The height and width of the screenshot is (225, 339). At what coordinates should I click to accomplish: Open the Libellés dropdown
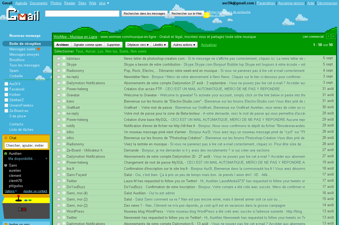point(160,45)
